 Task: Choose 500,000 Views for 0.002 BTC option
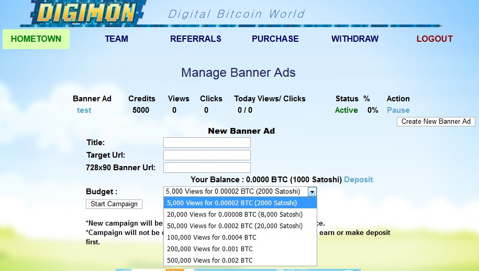pos(240,261)
